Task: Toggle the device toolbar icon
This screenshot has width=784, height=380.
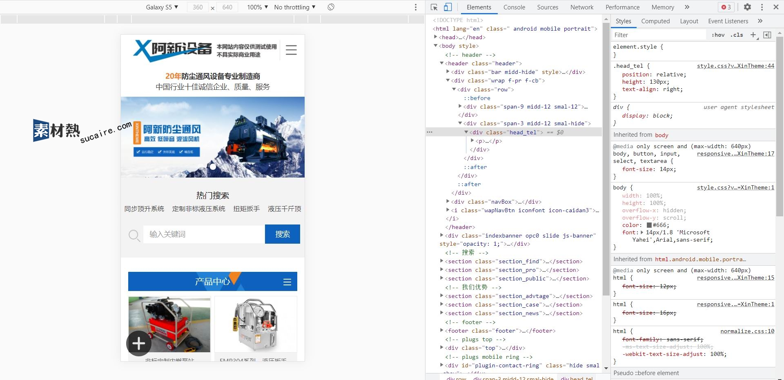Action: pos(448,7)
